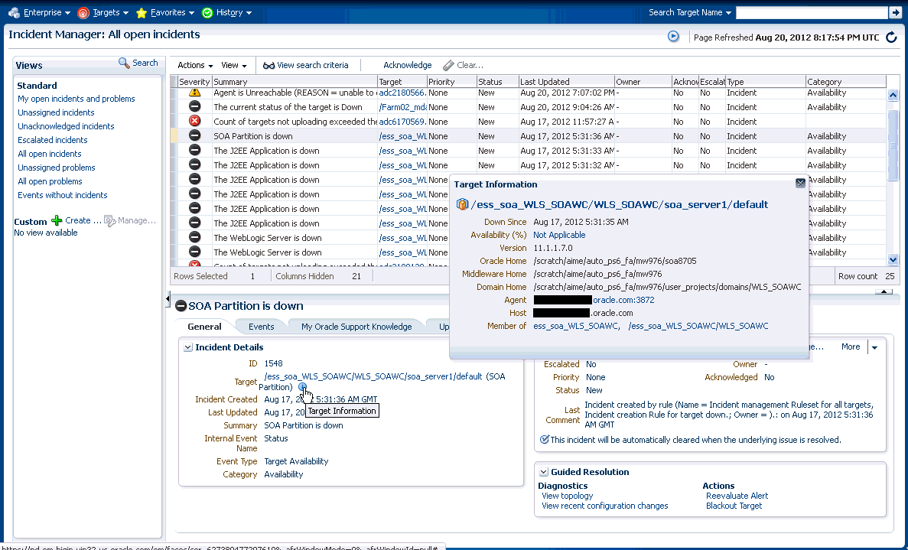This screenshot has width=908, height=550.
Task: Open /Farm02_md target link
Action: coord(402,107)
